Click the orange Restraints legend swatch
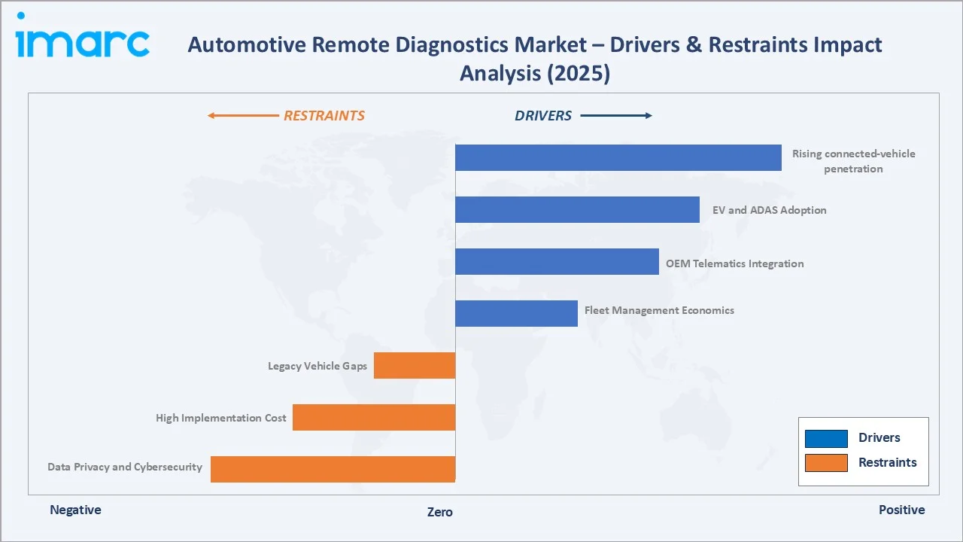This screenshot has width=963, height=542. (x=826, y=463)
